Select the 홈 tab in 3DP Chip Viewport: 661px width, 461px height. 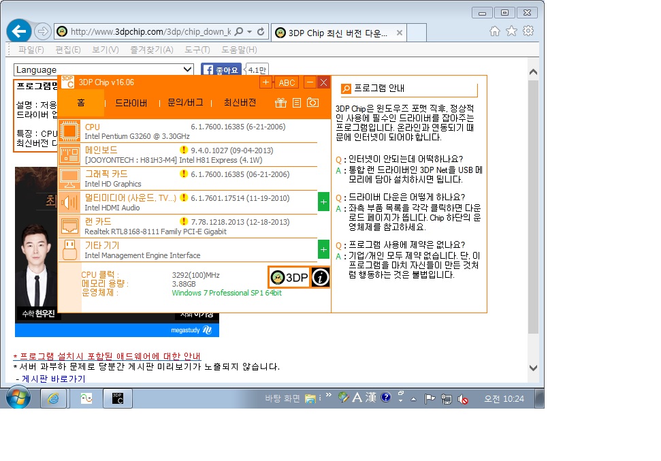81,103
